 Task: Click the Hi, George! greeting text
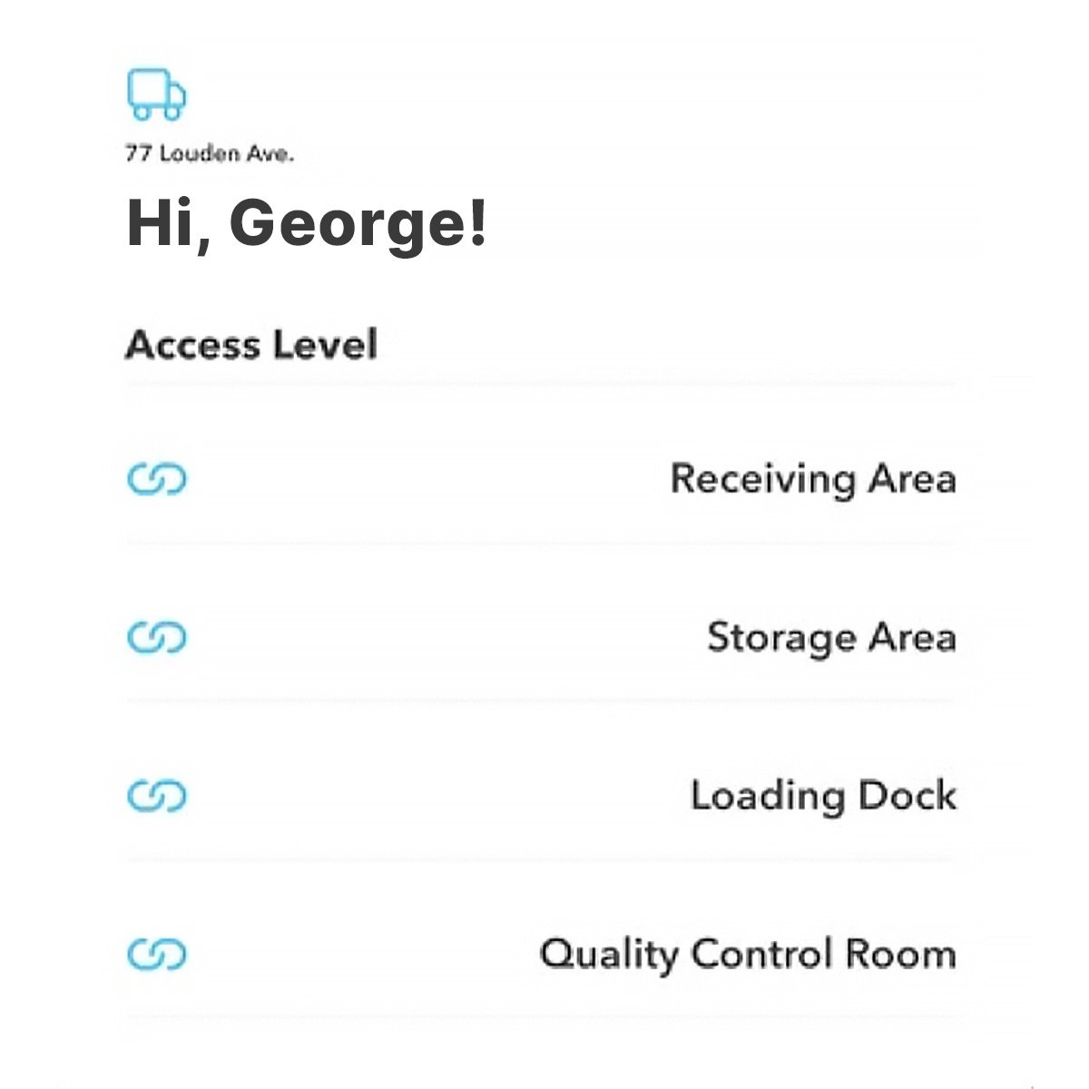pos(309,224)
